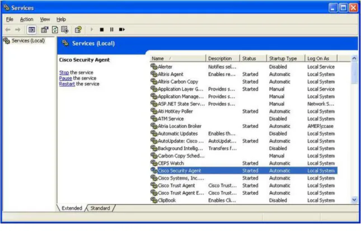The width and height of the screenshot is (361, 231).
Task: Click the icon beside ClipBook
Action: click(x=153, y=200)
